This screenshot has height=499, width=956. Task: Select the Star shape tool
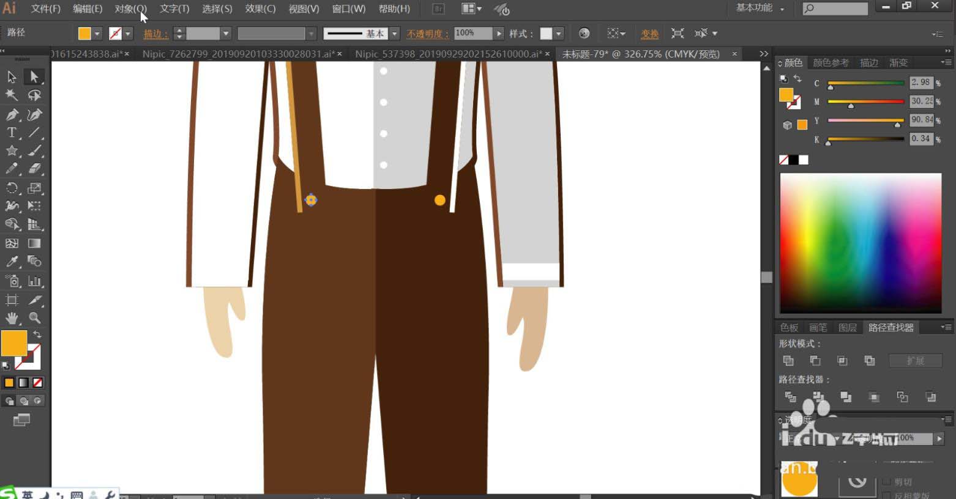click(x=12, y=151)
